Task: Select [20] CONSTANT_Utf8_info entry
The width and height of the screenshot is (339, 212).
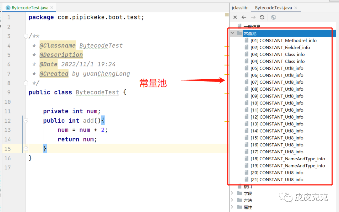Action: (277, 172)
